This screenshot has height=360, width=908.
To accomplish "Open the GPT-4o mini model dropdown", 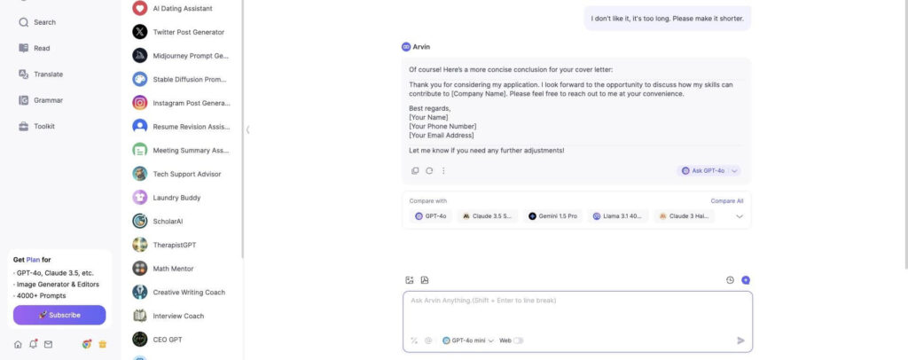I will (468, 340).
